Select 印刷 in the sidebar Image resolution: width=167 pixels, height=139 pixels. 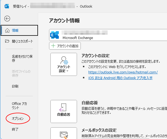click(x=15, y=86)
